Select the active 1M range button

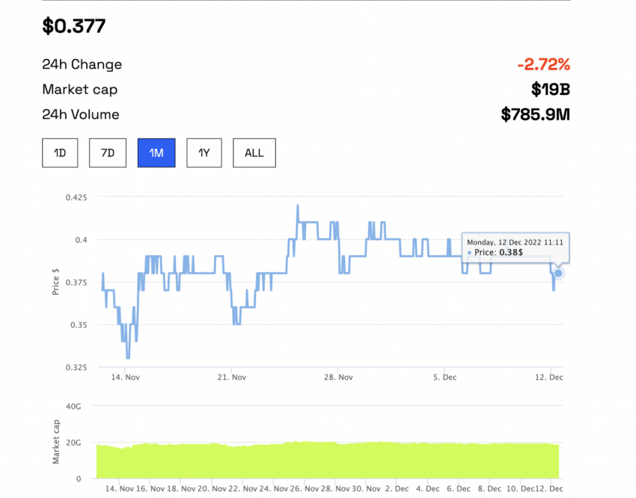[x=156, y=153]
